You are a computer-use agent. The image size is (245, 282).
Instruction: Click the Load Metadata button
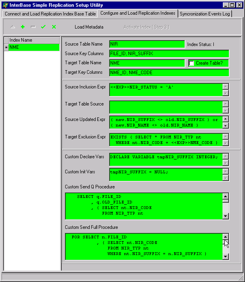click(x=89, y=27)
